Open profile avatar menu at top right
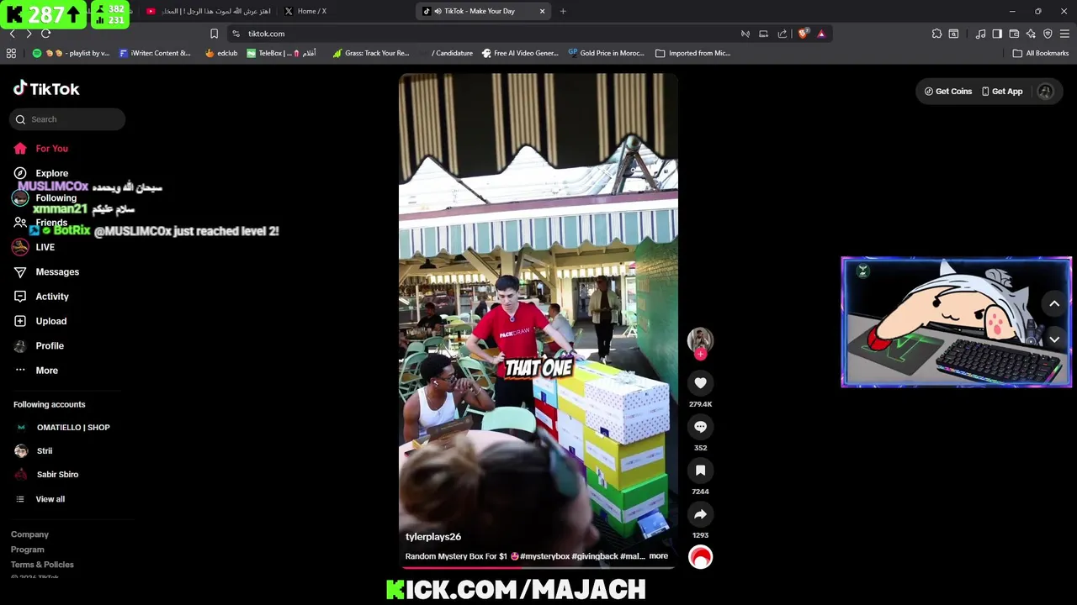Screen dimensions: 1077x605 click(1046, 92)
